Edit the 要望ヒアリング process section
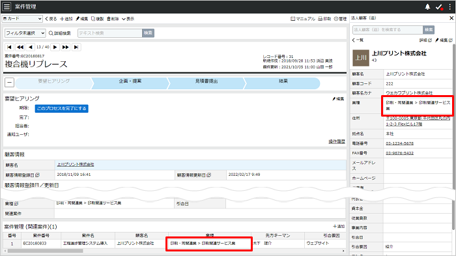Screen dimensions: 456x256 coord(338,99)
